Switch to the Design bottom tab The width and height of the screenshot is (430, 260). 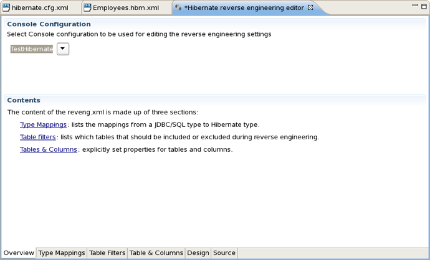click(198, 253)
